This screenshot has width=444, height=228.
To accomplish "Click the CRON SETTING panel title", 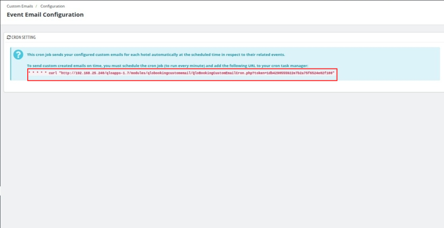I will pyautogui.click(x=23, y=38).
